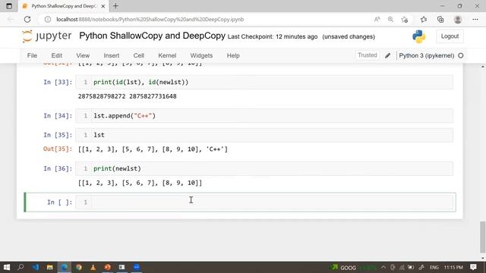486x273 pixels.
Task: Click the GOOG stock widget in taskbar
Action: [352, 268]
